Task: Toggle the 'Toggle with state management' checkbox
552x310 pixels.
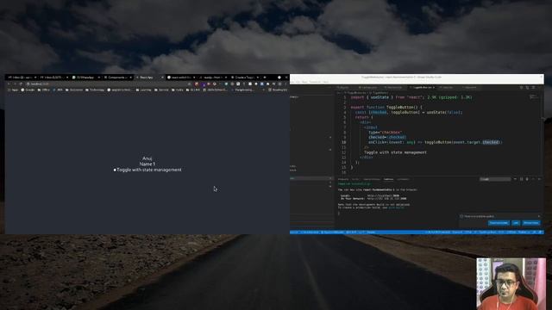Action: pos(115,170)
